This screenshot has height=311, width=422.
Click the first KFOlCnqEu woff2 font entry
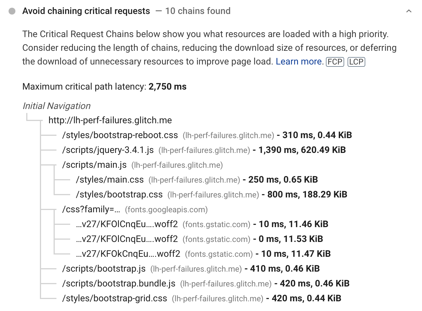pyautogui.click(x=127, y=224)
